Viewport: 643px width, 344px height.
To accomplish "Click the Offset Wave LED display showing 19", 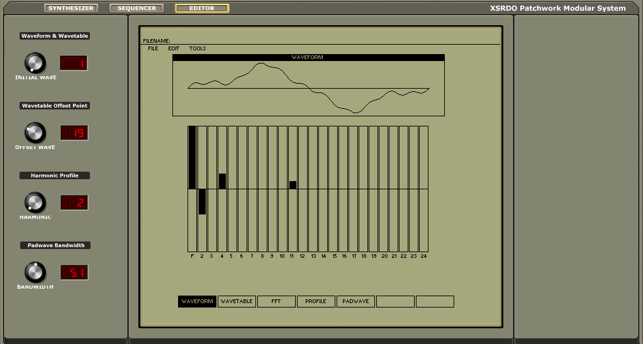I will (74, 133).
